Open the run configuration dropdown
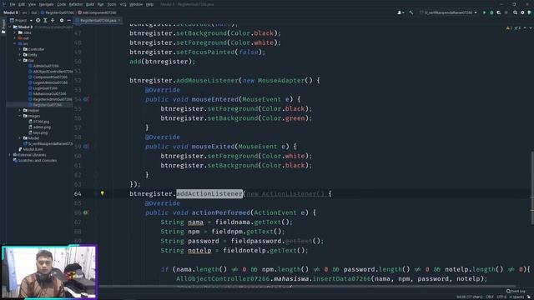Image resolution: width=534 pixels, height=300 pixels. coord(448,12)
